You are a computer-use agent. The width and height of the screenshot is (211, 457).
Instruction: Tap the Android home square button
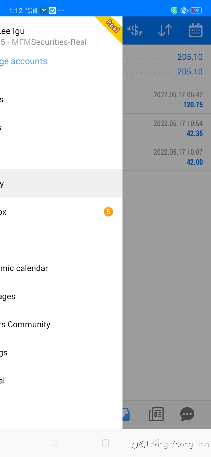pos(105,443)
